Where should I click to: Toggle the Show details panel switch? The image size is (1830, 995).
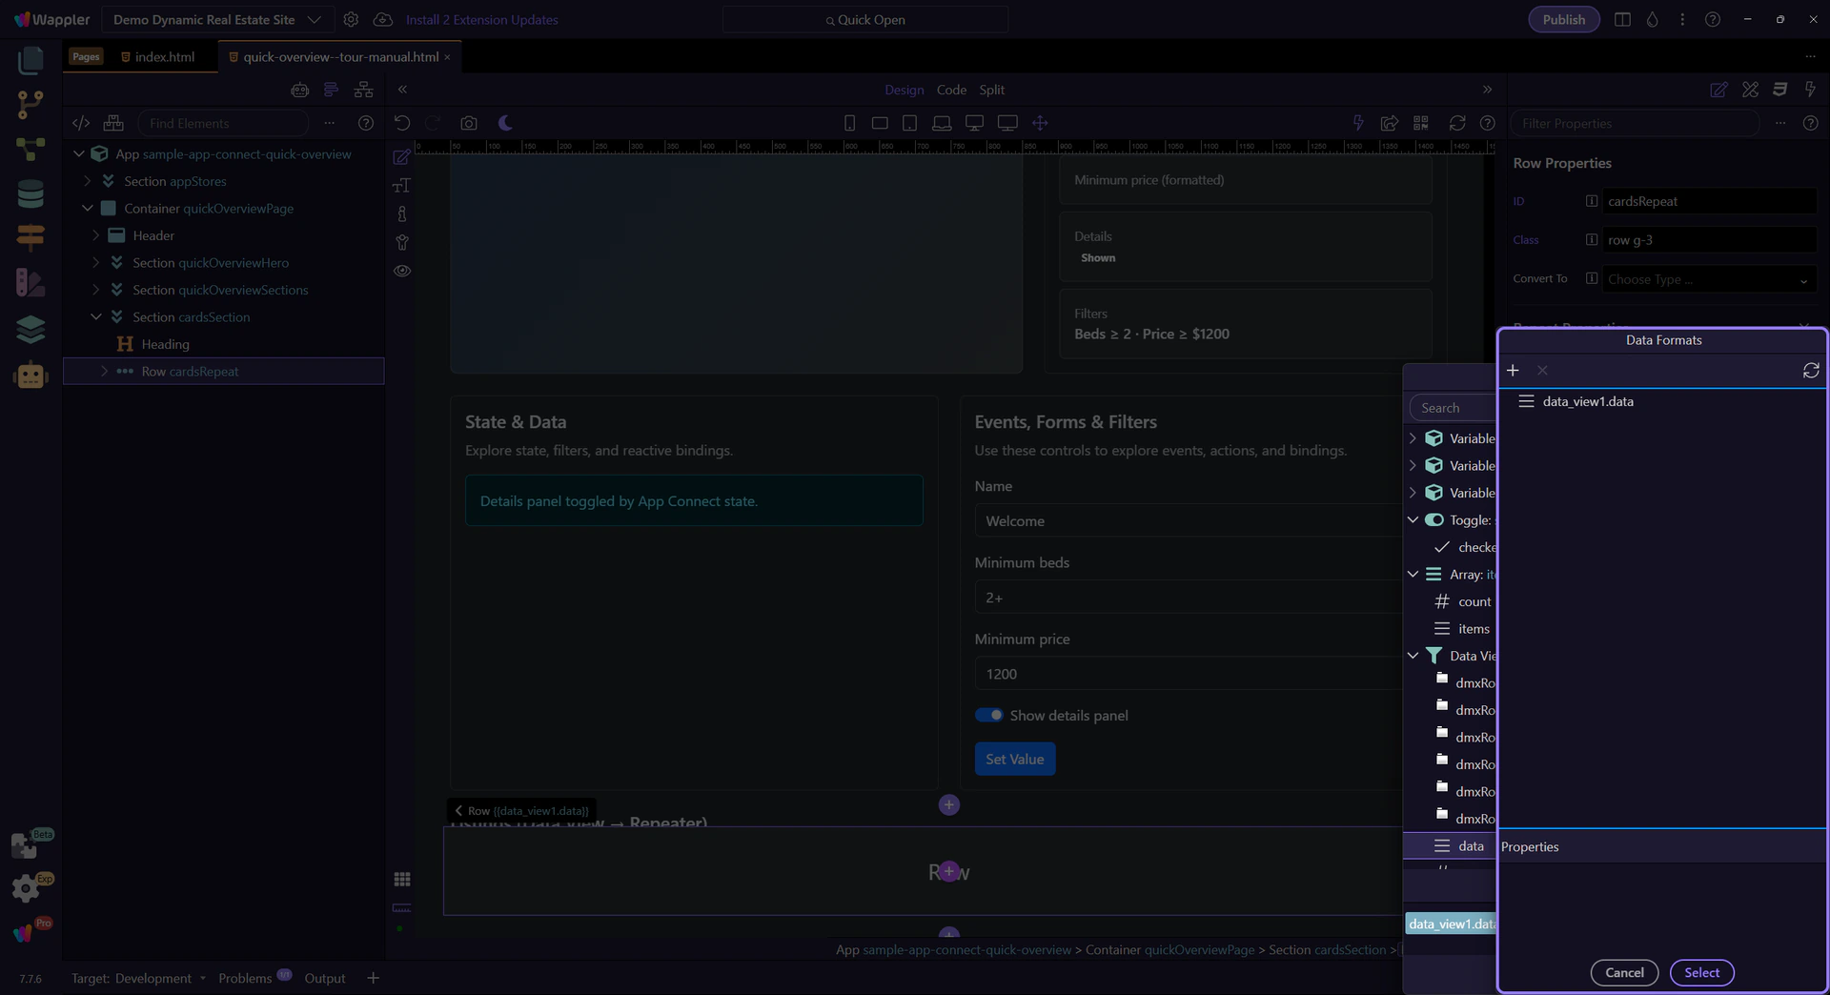(x=988, y=716)
